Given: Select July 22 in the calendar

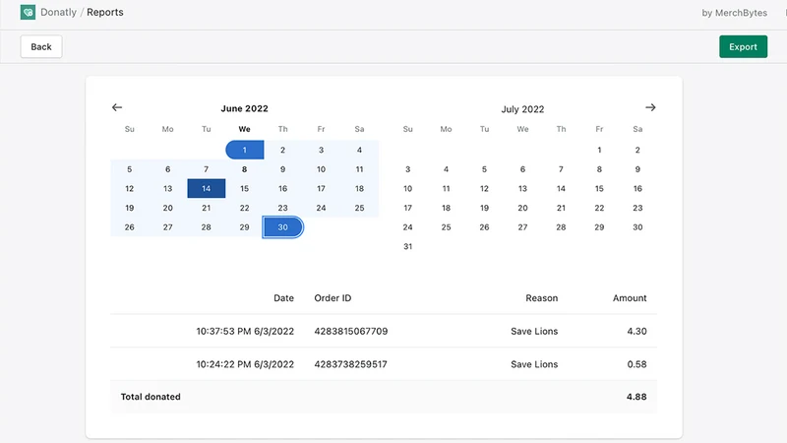Looking at the screenshot, I should pyautogui.click(x=599, y=208).
